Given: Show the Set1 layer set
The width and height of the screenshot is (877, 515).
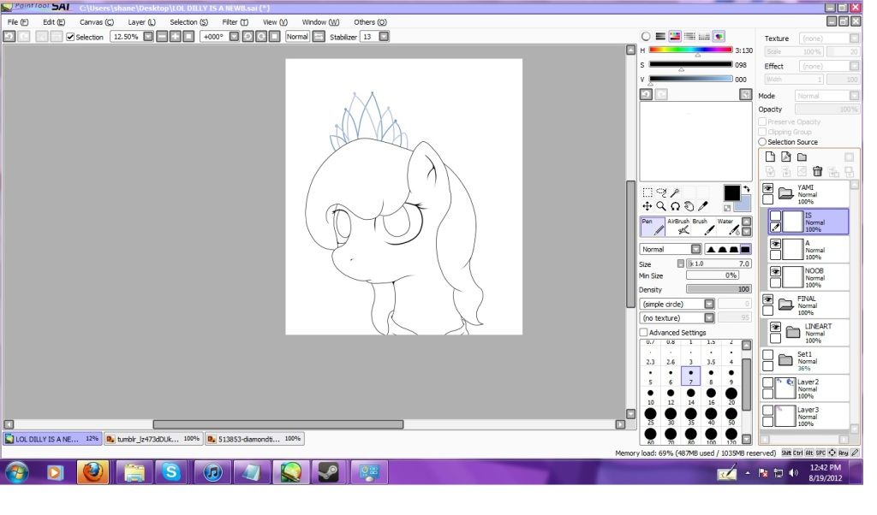Looking at the screenshot, I should coord(768,355).
